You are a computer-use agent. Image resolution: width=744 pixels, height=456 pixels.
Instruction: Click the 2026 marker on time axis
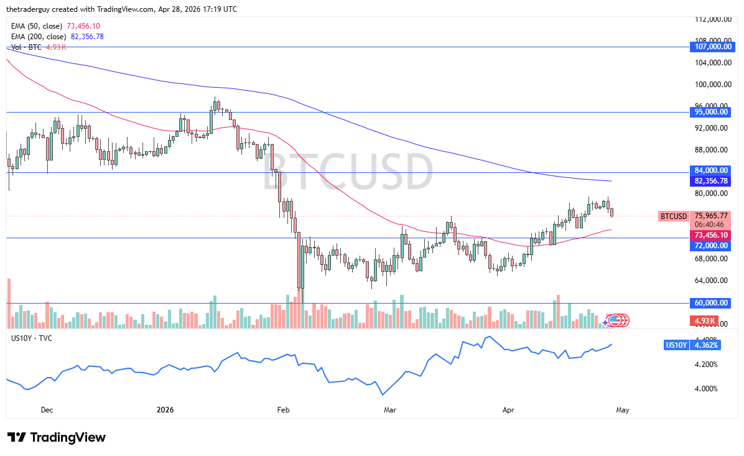click(x=165, y=410)
